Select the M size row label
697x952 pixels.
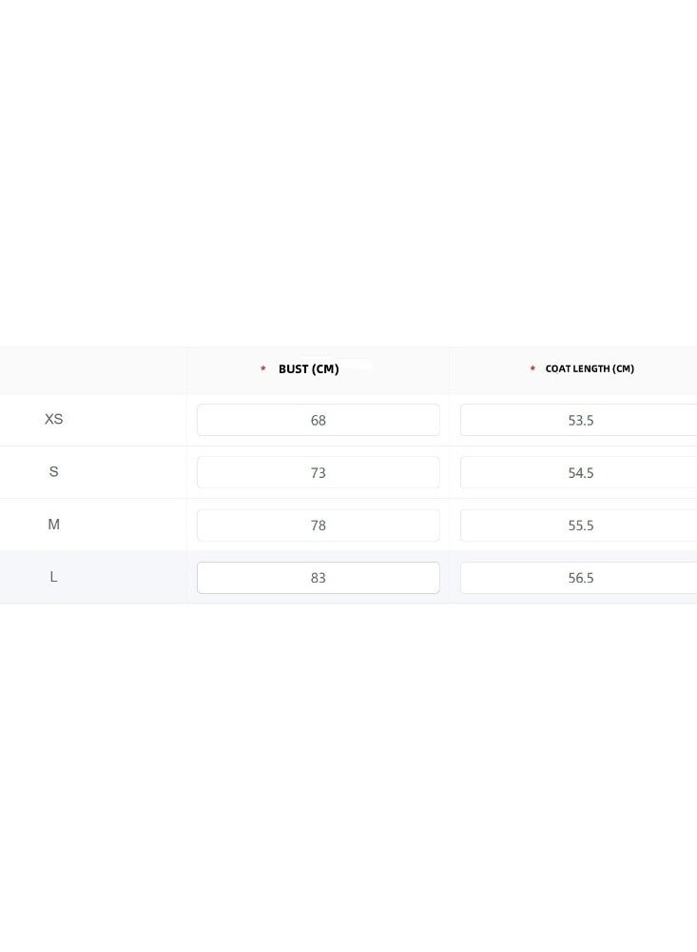click(x=53, y=524)
